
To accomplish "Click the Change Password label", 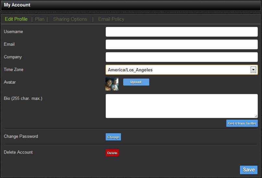I will pos(21,136).
